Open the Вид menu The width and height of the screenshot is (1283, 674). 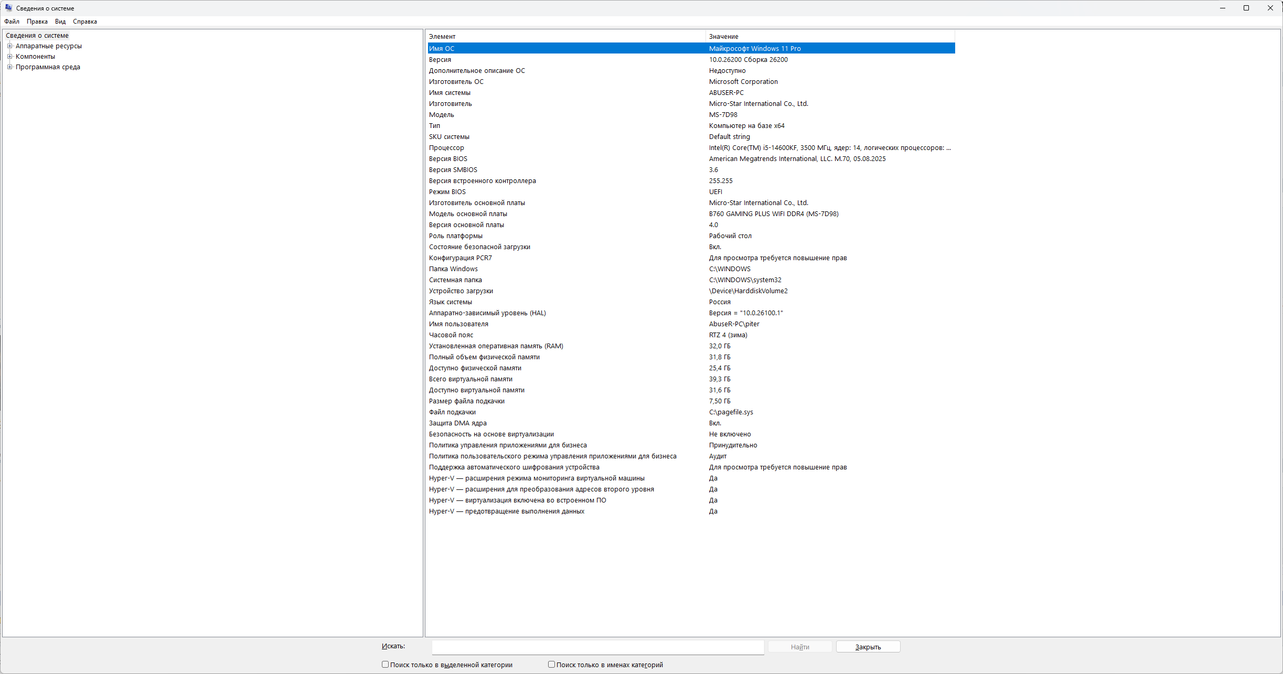(60, 22)
